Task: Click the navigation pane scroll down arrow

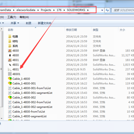Action: pyautogui.click(x=1, y=119)
